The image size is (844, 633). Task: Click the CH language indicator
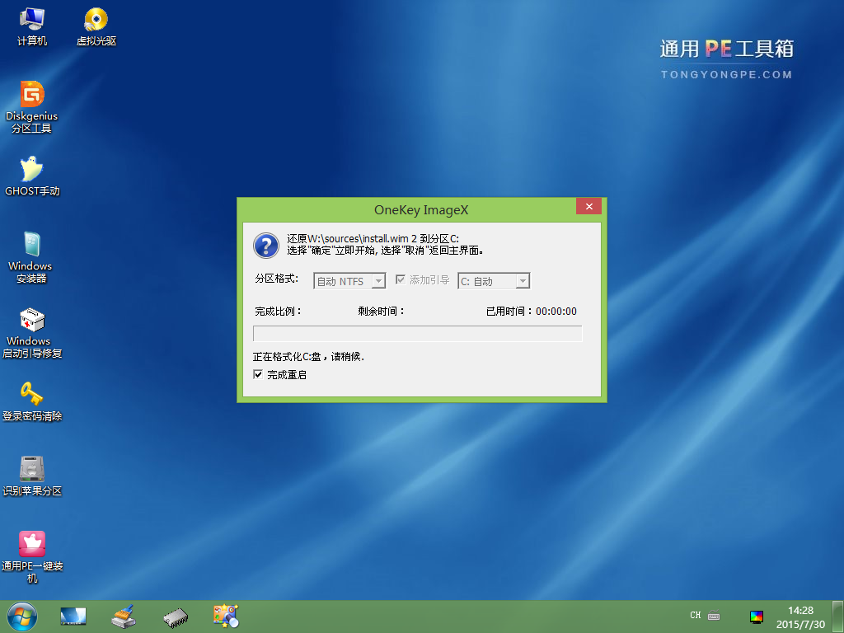click(695, 615)
